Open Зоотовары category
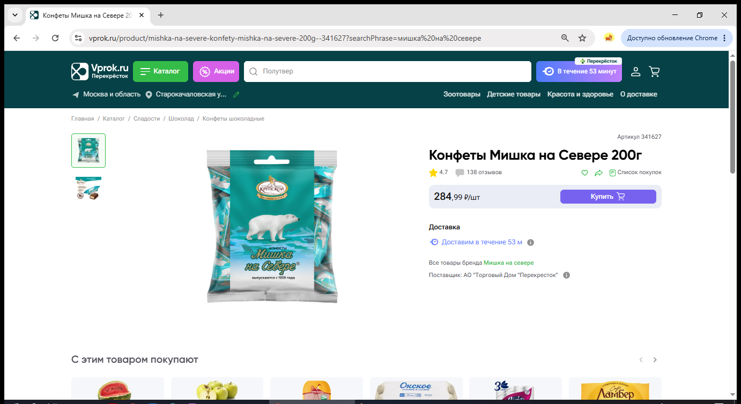Screen dimensions: 741x404 click(462, 94)
